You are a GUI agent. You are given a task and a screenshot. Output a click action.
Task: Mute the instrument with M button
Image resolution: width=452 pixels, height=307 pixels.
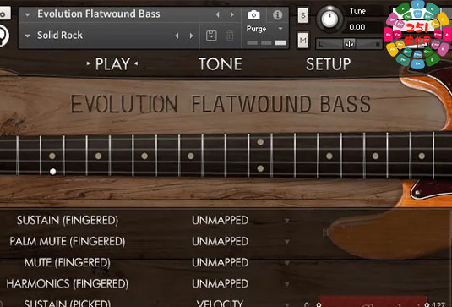[302, 40]
